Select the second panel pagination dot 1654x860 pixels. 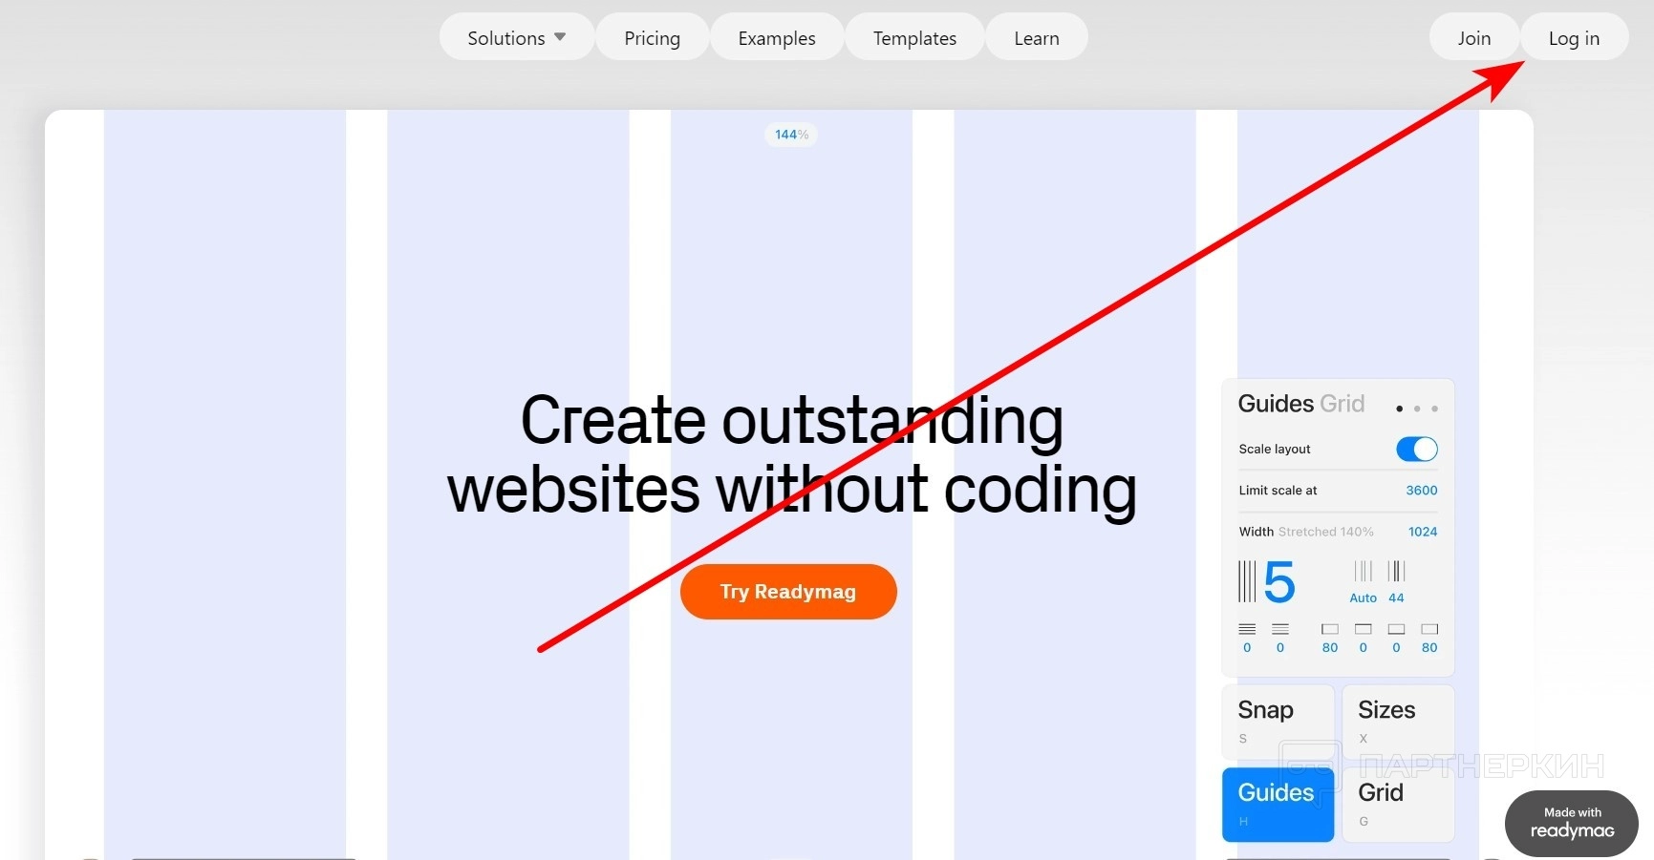tap(1417, 409)
